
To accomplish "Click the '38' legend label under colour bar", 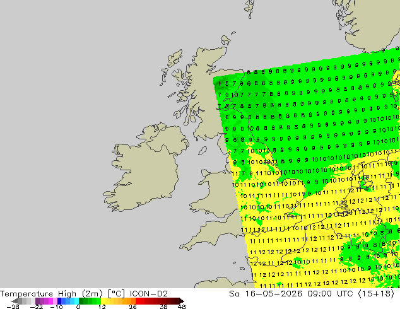I will 163,306.
